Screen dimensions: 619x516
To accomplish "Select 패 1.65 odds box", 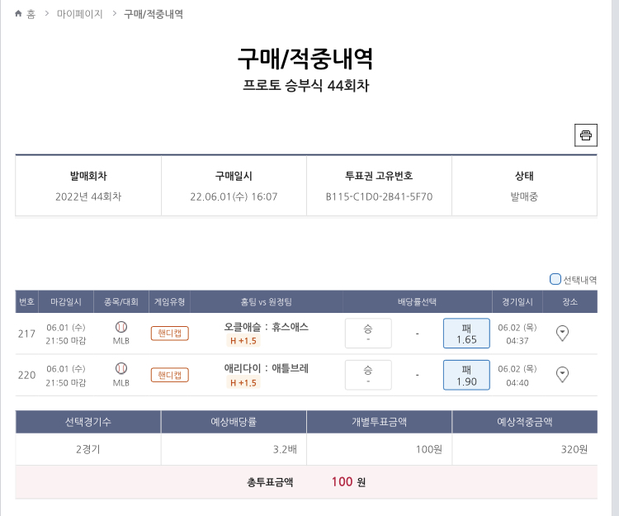I will click(466, 334).
